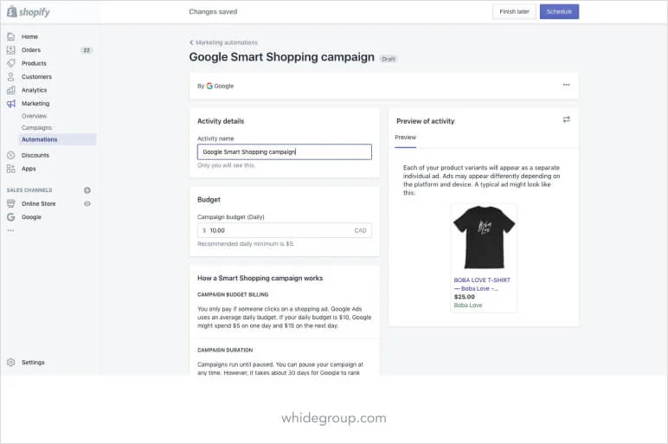Image resolution: width=668 pixels, height=444 pixels.
Task: Open the Online Store channel
Action: pos(38,203)
